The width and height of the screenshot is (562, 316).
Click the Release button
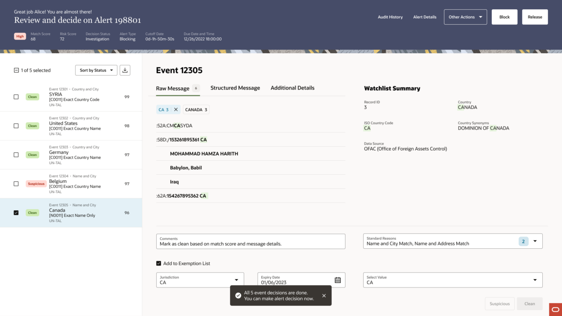tap(535, 17)
